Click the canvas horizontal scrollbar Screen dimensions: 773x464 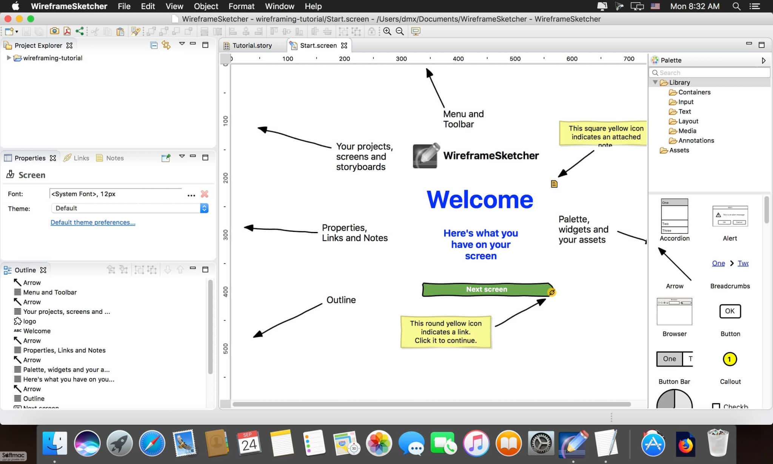click(431, 404)
